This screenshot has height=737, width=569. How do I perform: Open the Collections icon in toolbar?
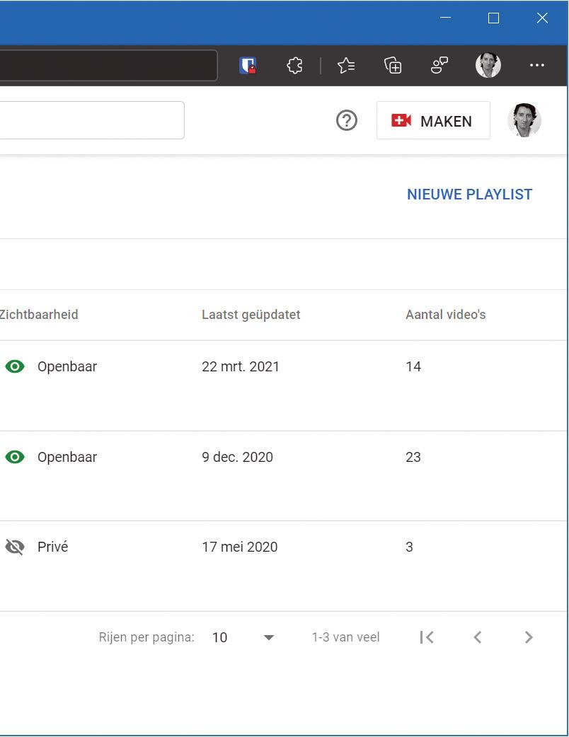point(393,65)
